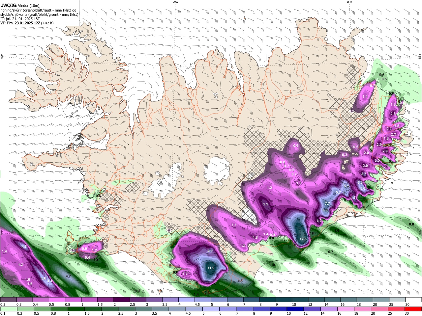Click the 3.7 precipitation value
This screenshot has width=422, height=316.
coord(364,174)
